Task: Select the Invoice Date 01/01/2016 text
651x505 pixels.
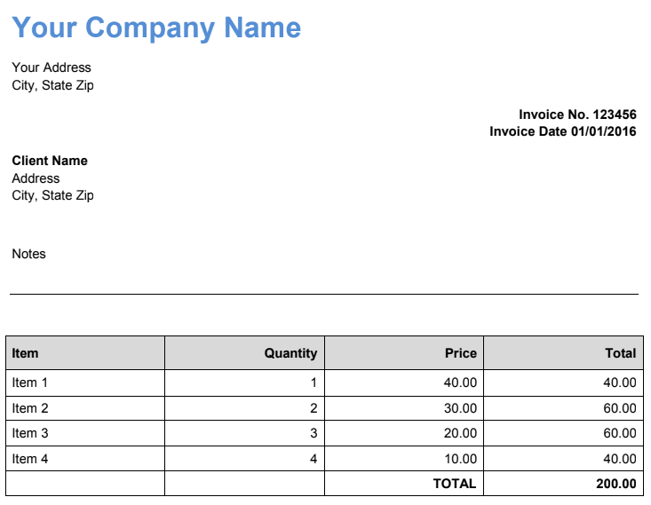Action: 563,131
